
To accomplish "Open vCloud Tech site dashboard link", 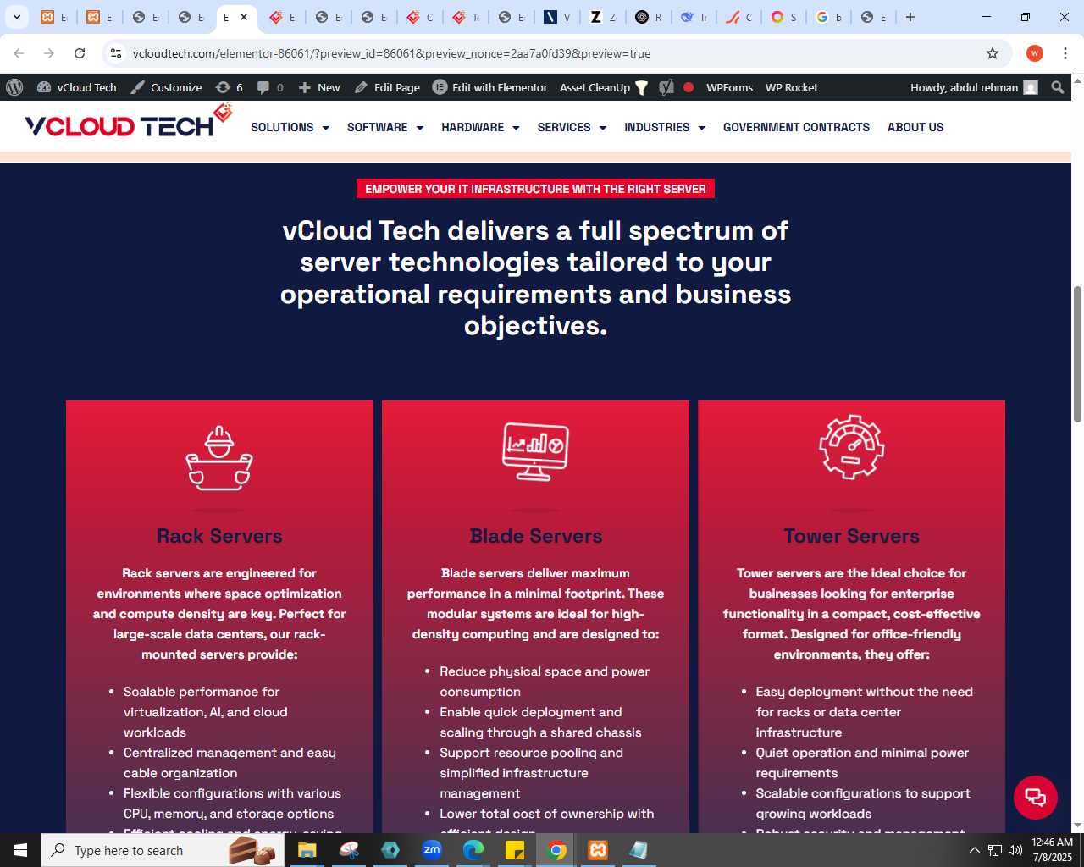I will [77, 87].
